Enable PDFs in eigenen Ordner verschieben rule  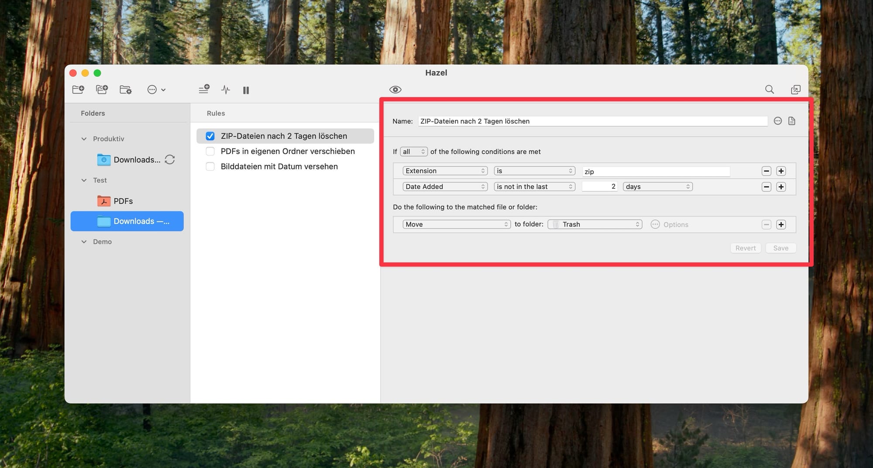pyautogui.click(x=210, y=151)
